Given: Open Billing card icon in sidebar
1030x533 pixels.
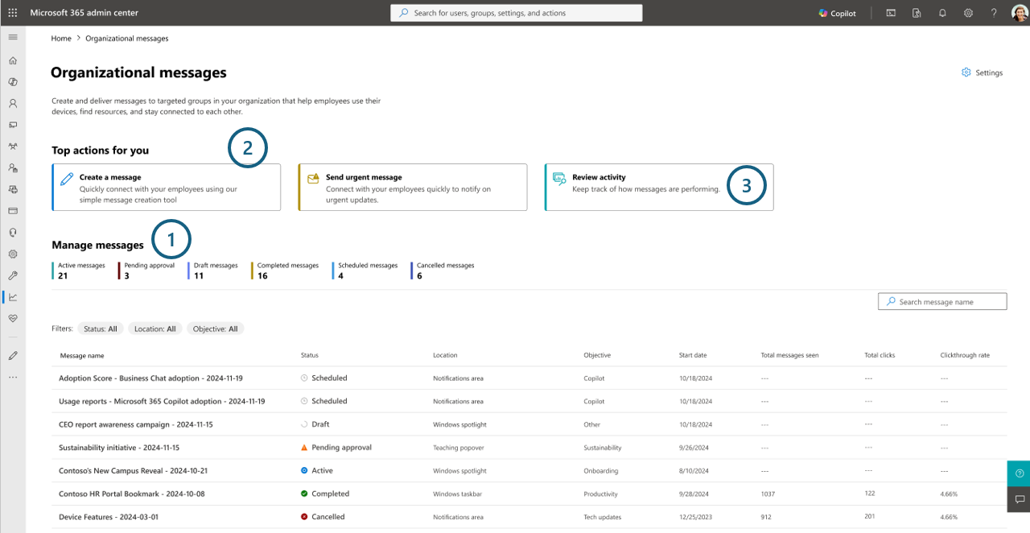Looking at the screenshot, I should pos(13,211).
